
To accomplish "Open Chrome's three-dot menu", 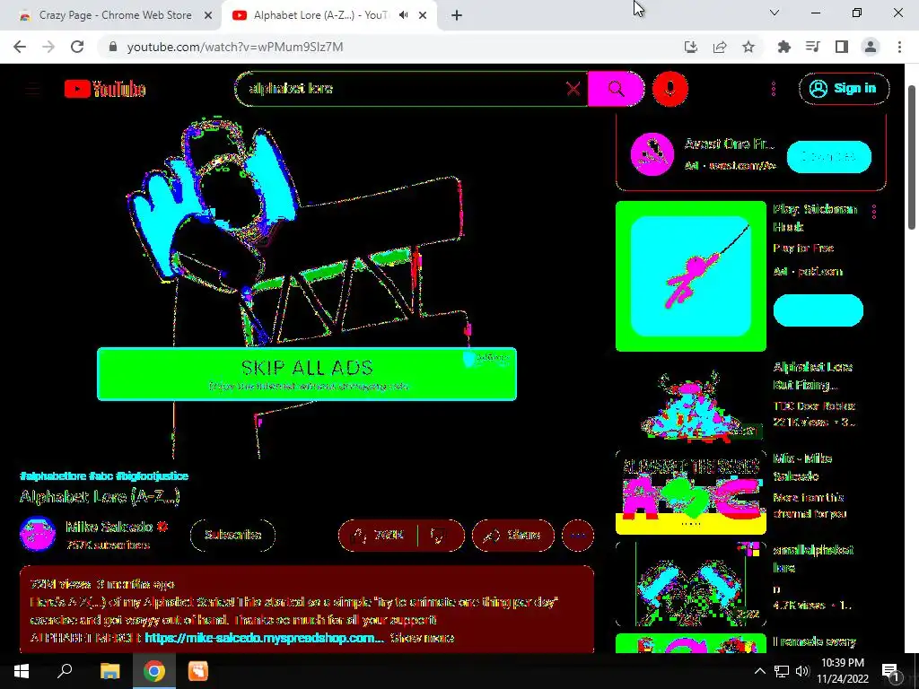I will [899, 47].
